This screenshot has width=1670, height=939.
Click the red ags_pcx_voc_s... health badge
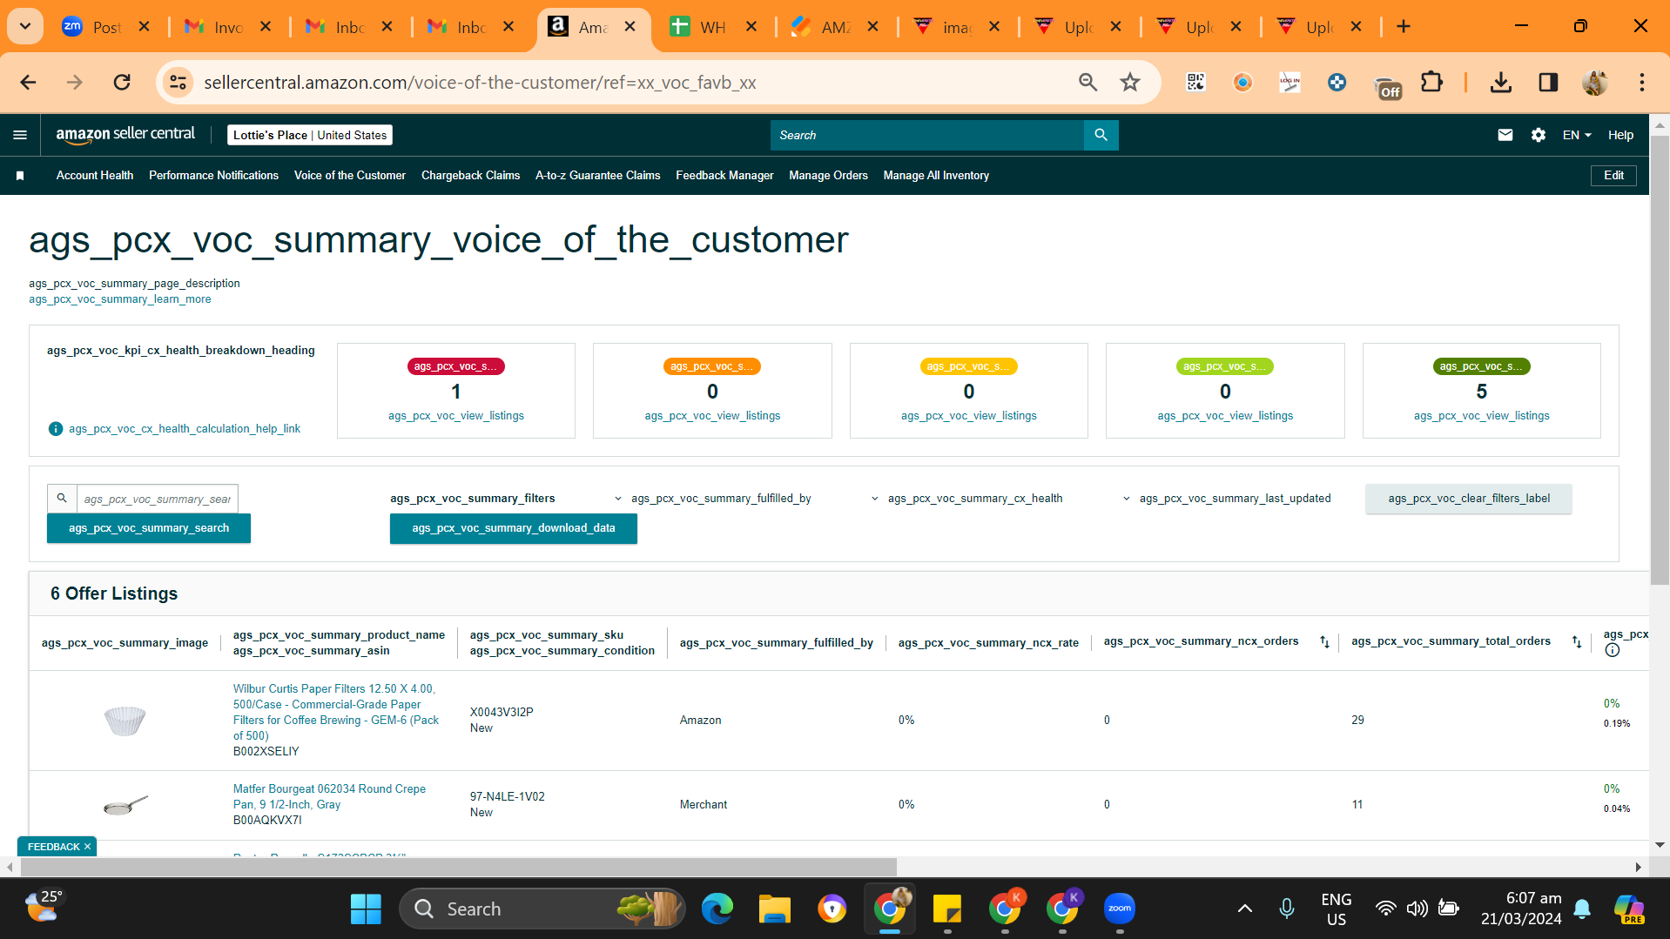pos(455,366)
